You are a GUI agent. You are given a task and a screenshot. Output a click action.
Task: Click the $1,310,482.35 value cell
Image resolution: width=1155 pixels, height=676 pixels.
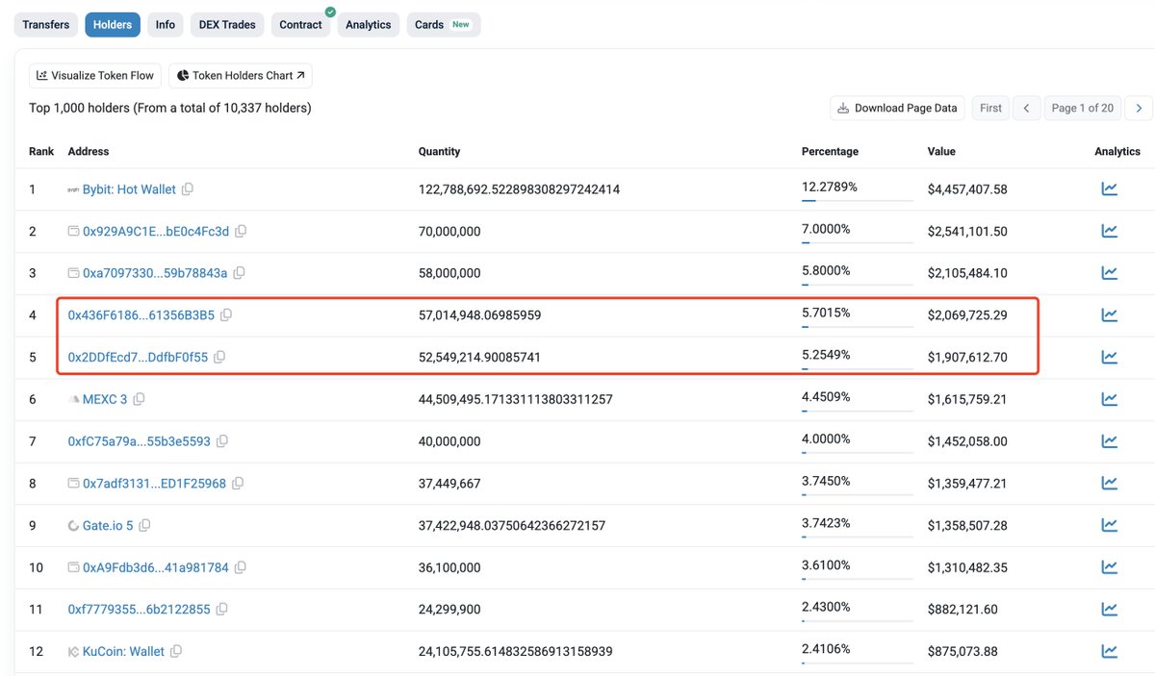tap(967, 567)
